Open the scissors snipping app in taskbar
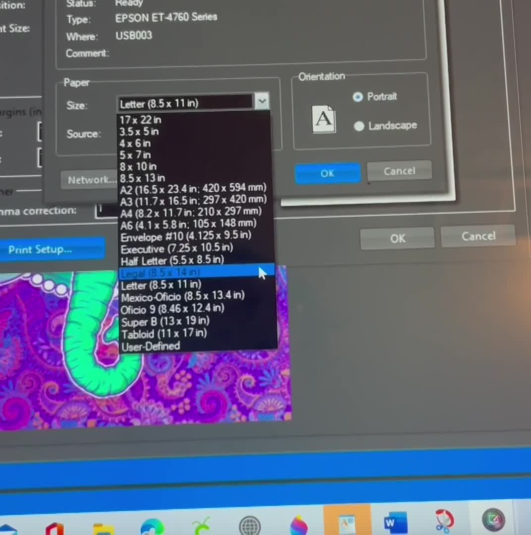Viewport: 531px width, 535px height. (444, 522)
